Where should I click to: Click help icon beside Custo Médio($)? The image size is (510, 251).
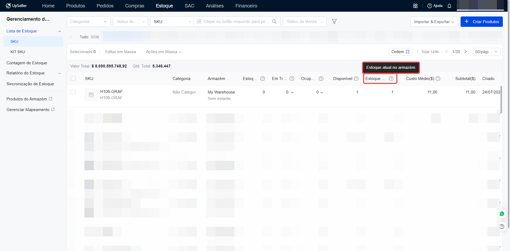pos(438,79)
